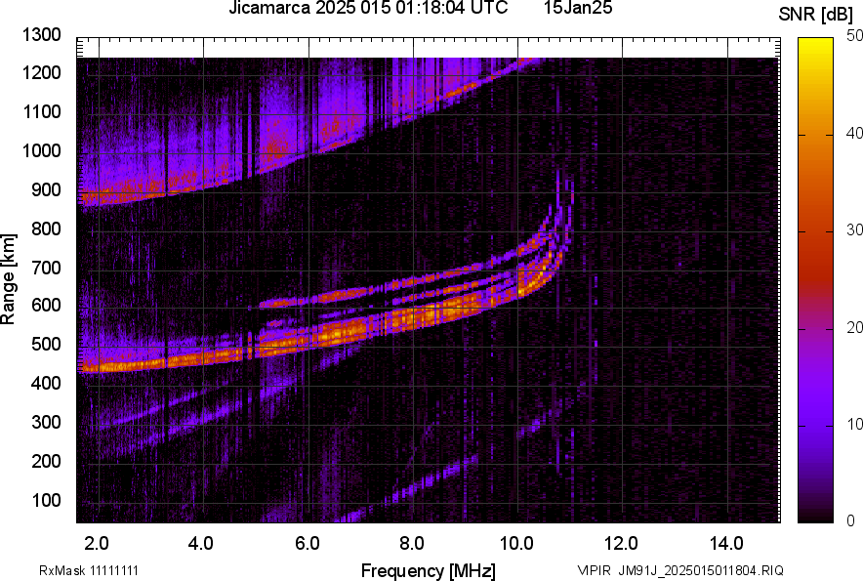Image resolution: width=863 pixels, height=581 pixels.
Task: Click the 'SNR [dB]' colorbar title
Action: click(816, 15)
